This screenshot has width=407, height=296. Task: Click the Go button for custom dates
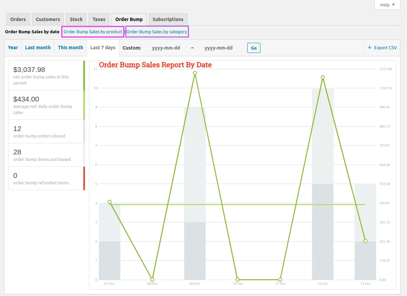point(253,48)
